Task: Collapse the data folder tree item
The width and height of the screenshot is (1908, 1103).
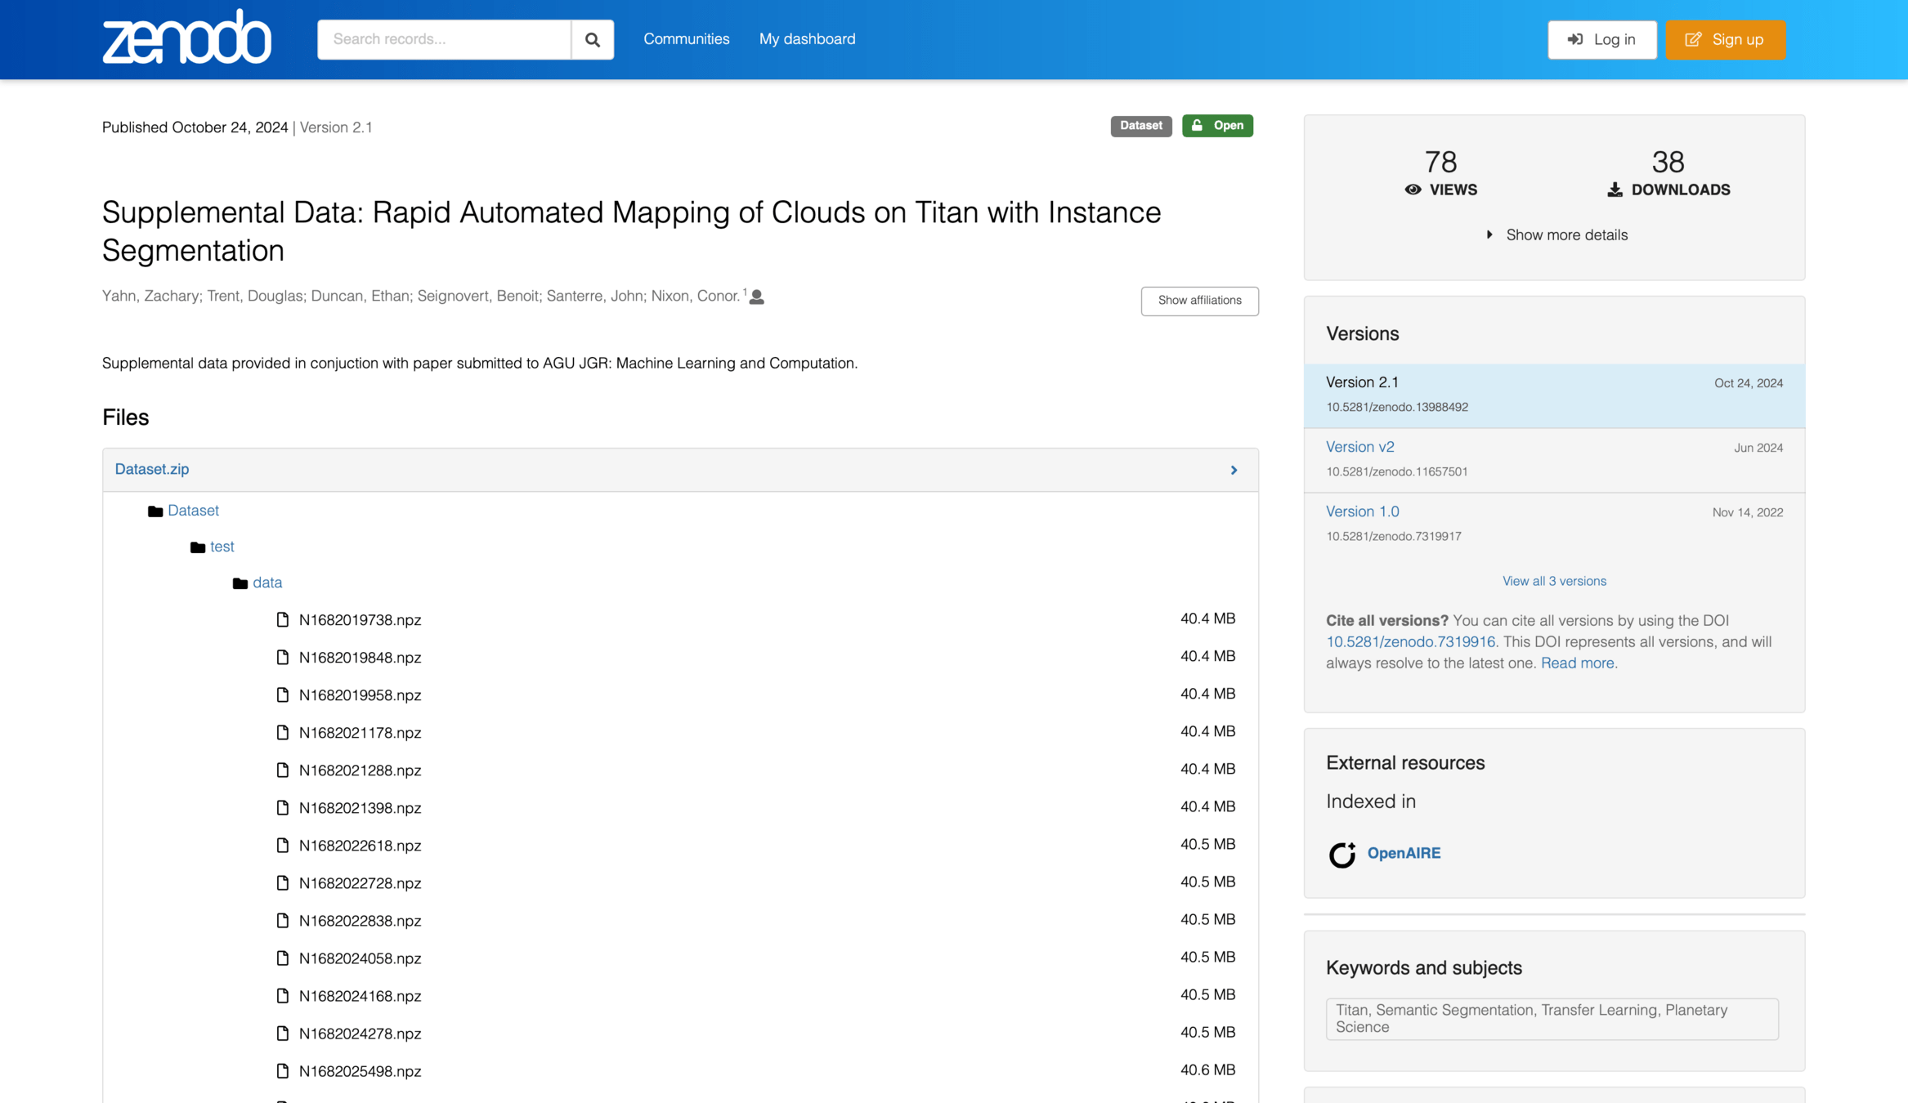Action: coord(267,583)
